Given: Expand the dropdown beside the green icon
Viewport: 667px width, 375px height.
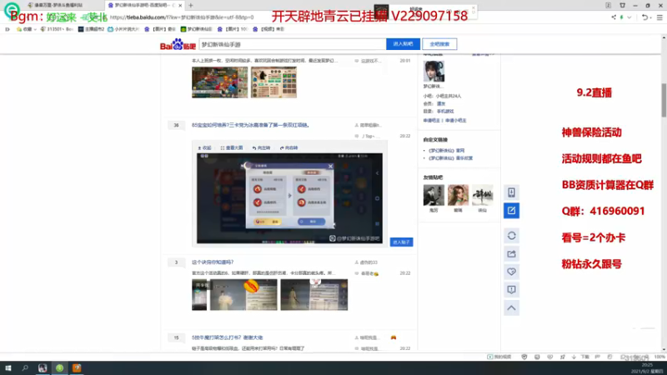Looking at the screenshot, I should point(629,17).
